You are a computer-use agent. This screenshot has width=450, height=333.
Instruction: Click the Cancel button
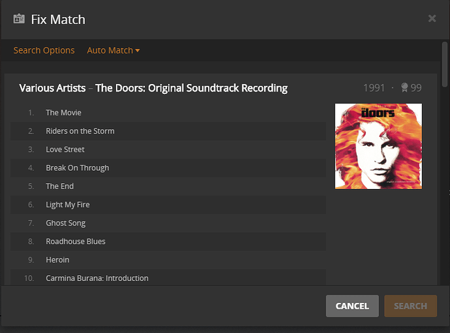pos(352,306)
